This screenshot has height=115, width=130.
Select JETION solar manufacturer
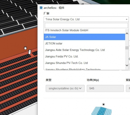coord(84,43)
